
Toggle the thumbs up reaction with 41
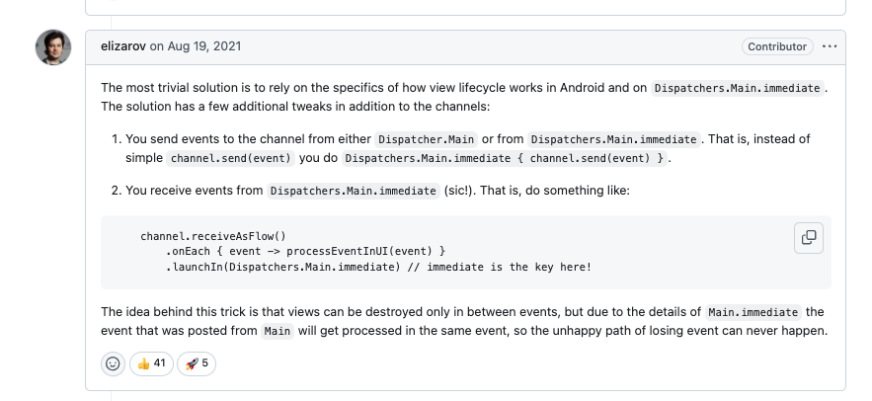151,363
